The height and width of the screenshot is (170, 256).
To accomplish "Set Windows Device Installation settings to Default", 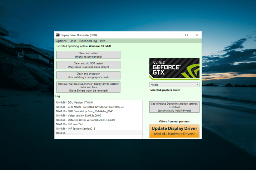I will (174, 107).
